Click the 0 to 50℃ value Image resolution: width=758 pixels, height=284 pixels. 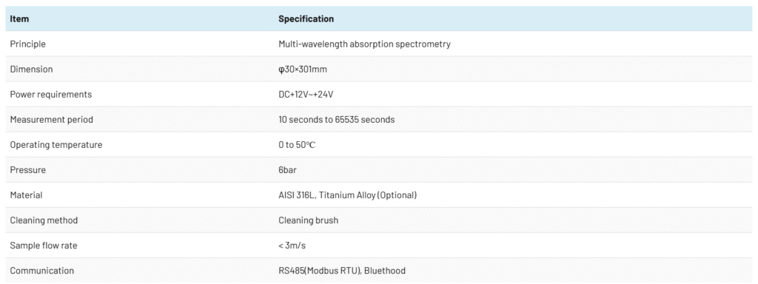coord(297,145)
